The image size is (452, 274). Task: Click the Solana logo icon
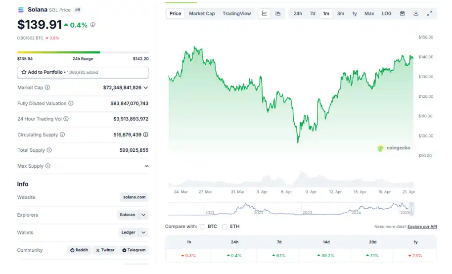(x=21, y=10)
